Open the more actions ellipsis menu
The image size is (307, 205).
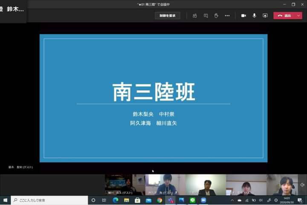227,16
